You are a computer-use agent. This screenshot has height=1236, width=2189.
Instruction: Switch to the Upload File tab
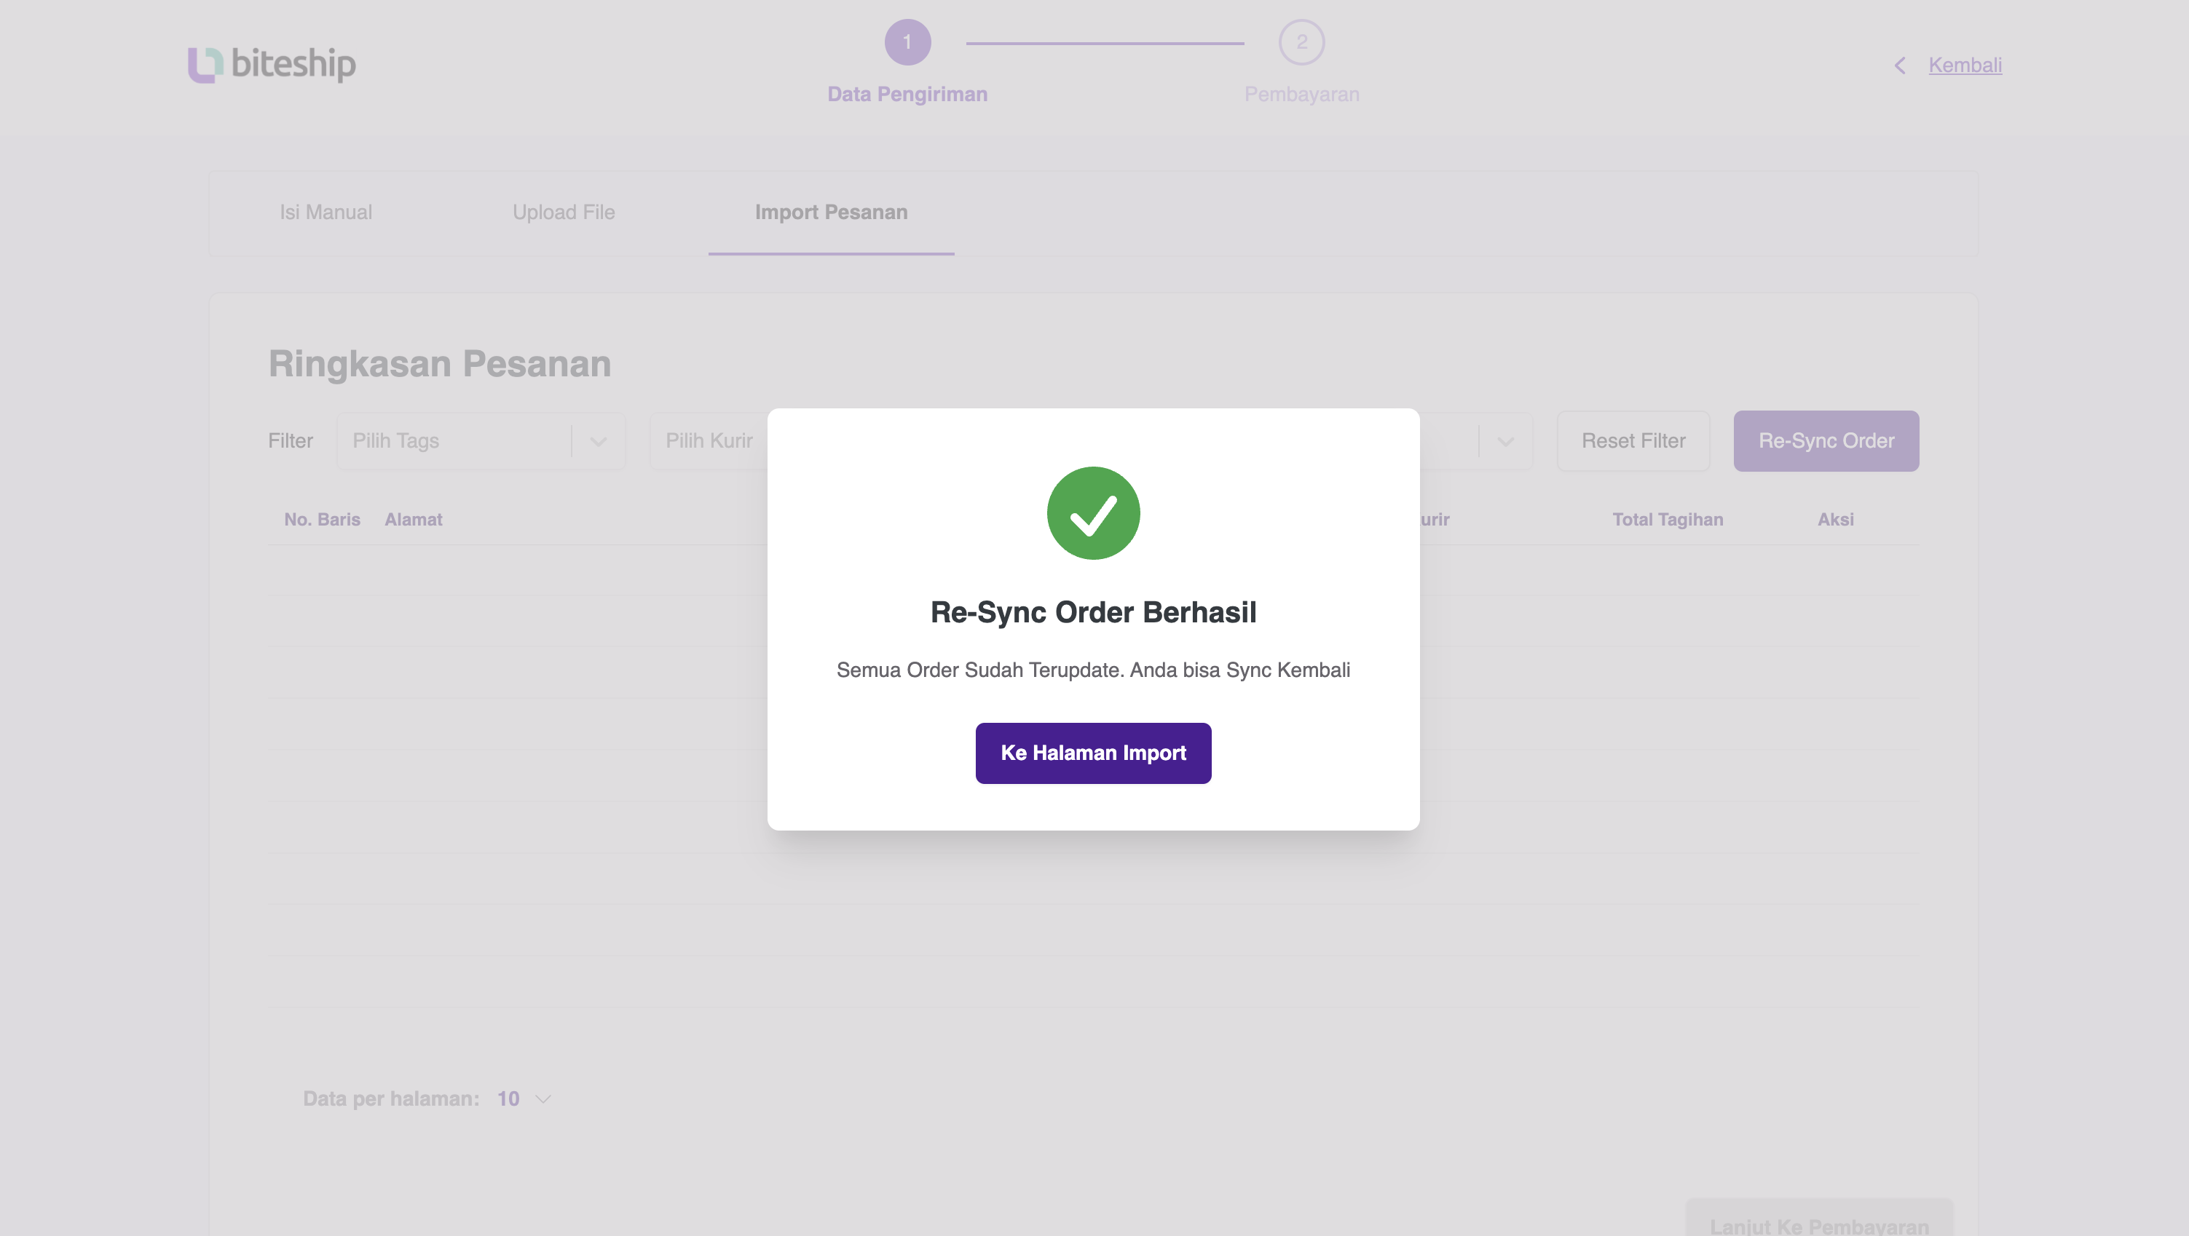pos(564,213)
